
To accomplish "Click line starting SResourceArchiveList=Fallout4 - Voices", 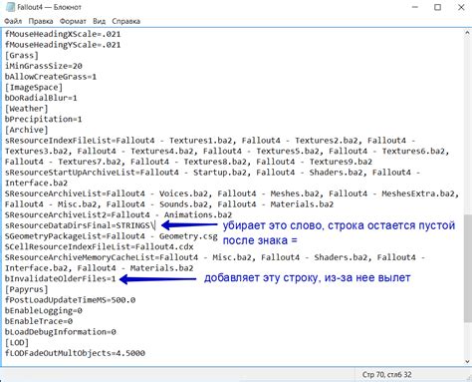I will [232, 193].
